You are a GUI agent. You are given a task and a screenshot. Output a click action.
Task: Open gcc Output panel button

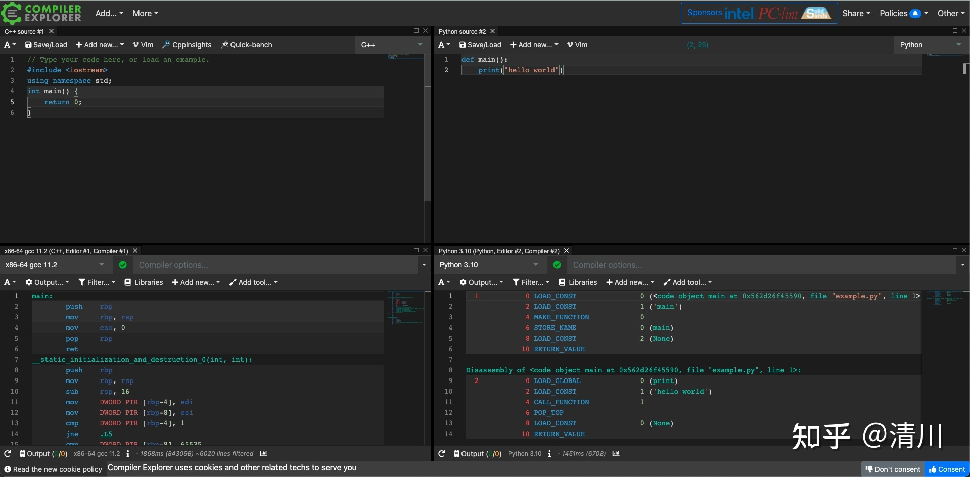[43, 454]
